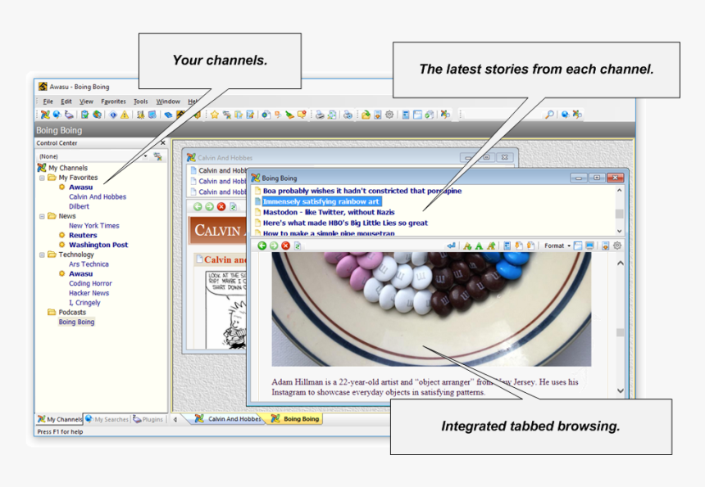Viewport: 705px width, 487px height.
Task: Collapse the News folder
Action: coord(42,216)
